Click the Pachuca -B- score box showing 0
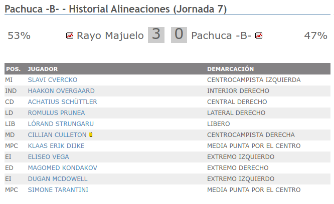This screenshot has width=334, height=204. (x=180, y=35)
